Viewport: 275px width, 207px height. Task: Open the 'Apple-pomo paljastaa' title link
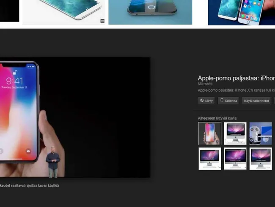pos(236,78)
